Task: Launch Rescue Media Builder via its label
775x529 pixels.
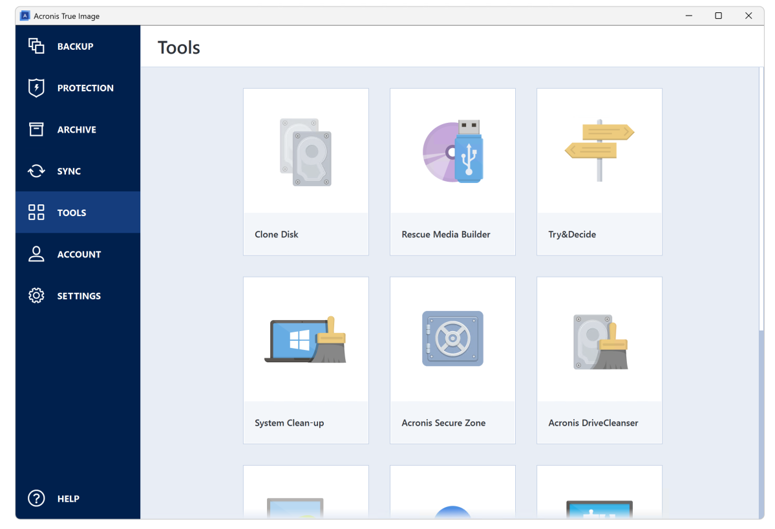Action: tap(446, 234)
